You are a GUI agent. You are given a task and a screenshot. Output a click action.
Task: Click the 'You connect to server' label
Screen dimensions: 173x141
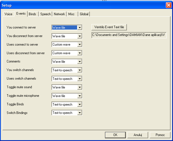pyautogui.click(x=21, y=27)
